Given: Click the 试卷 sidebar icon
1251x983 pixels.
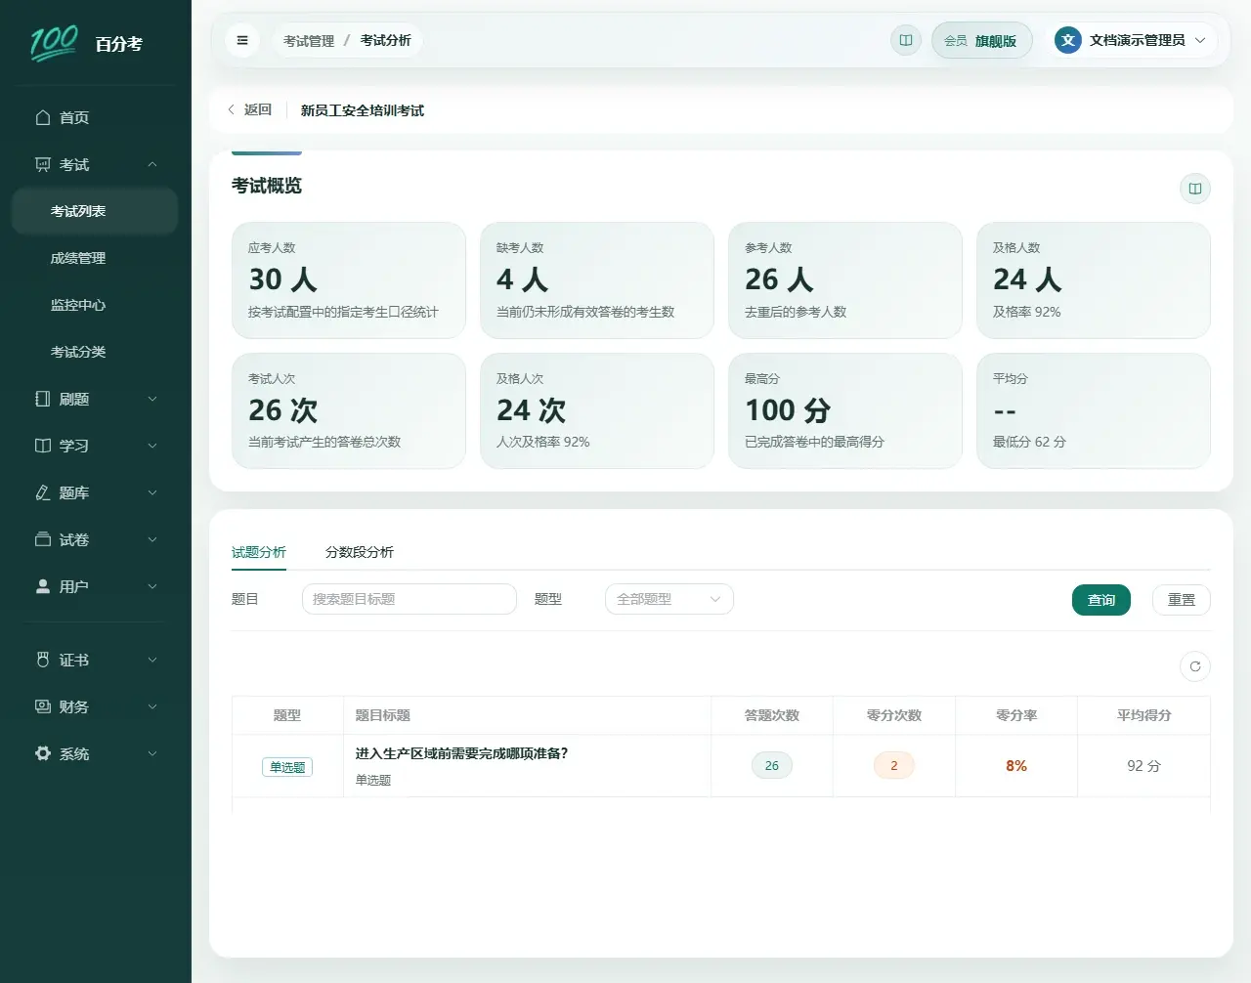Looking at the screenshot, I should tap(43, 539).
